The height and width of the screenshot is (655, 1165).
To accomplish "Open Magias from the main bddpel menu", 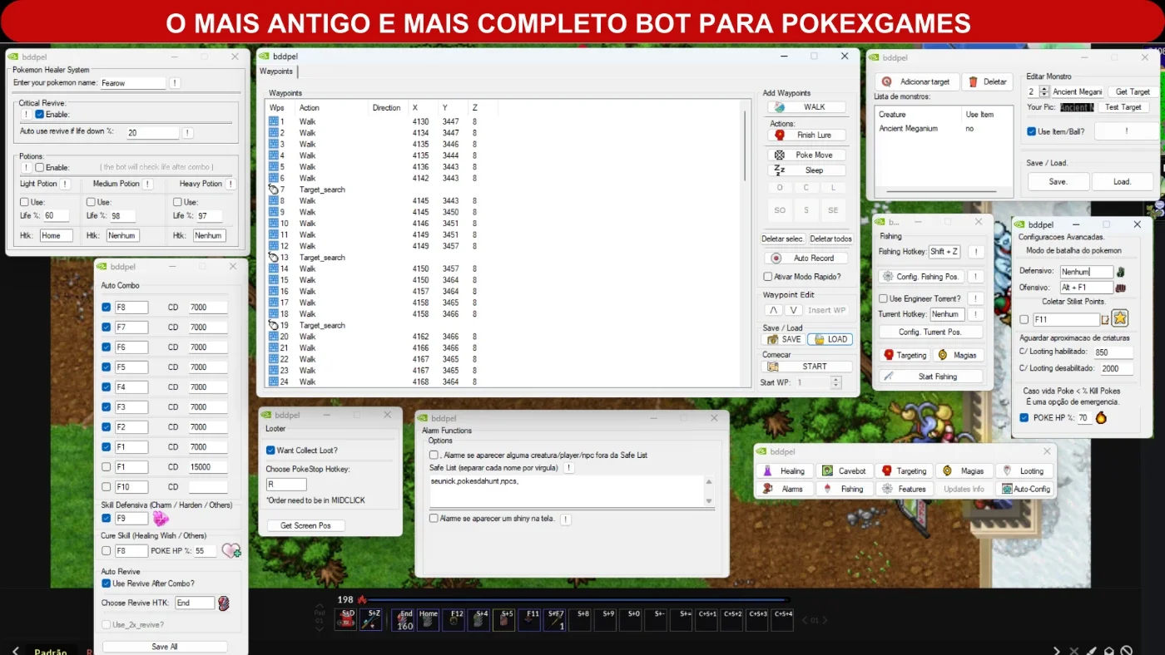I will pos(964,470).
